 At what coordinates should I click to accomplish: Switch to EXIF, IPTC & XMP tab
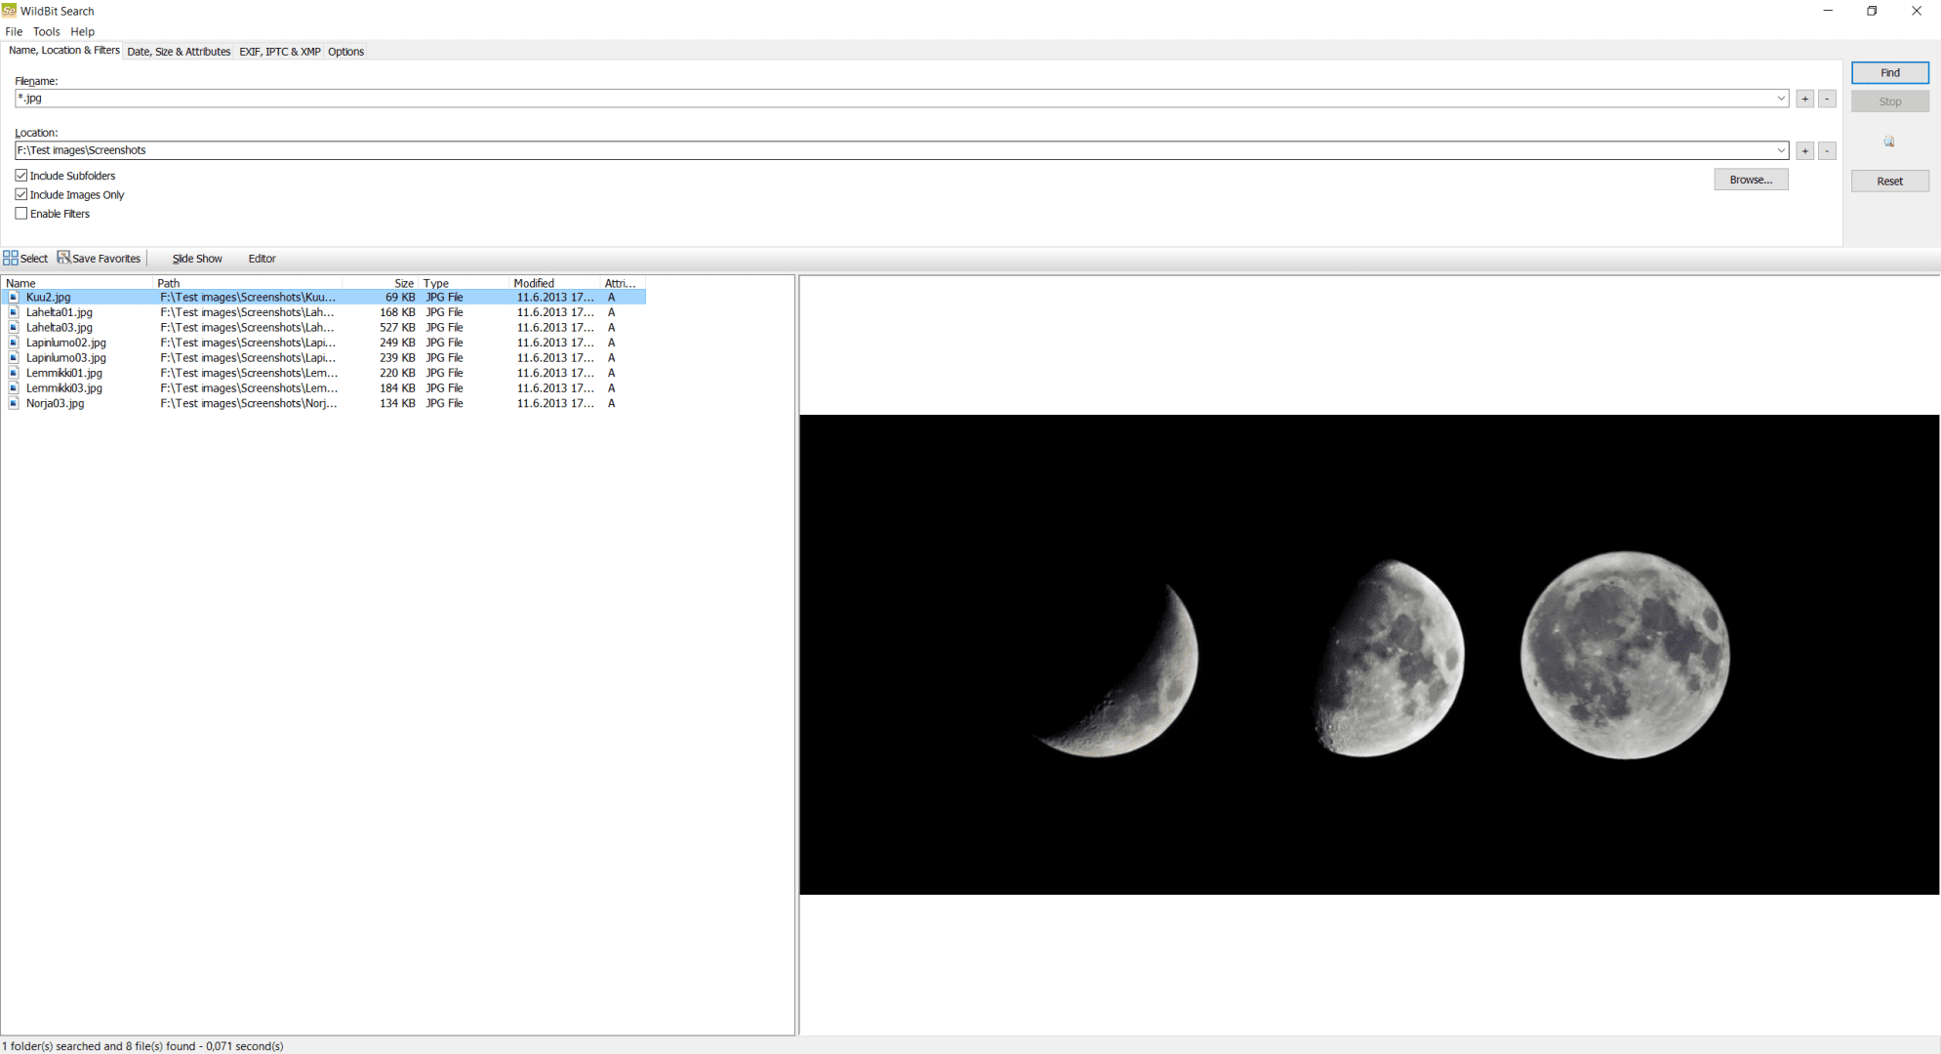(x=279, y=52)
